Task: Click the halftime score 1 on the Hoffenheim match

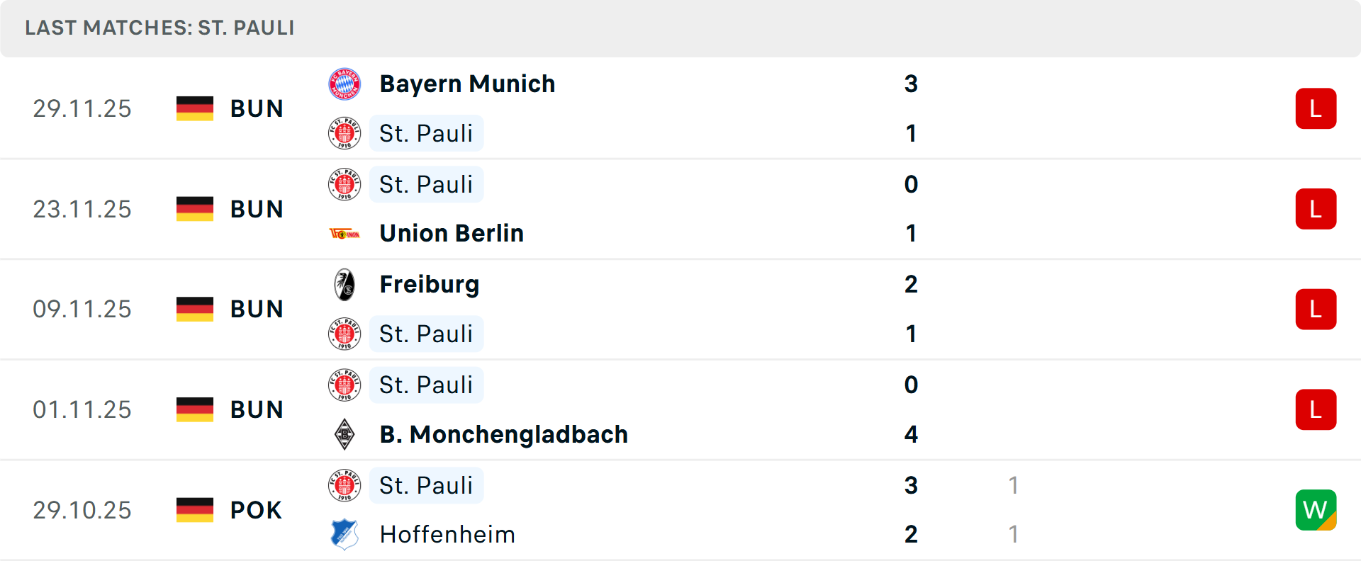Action: (1014, 535)
